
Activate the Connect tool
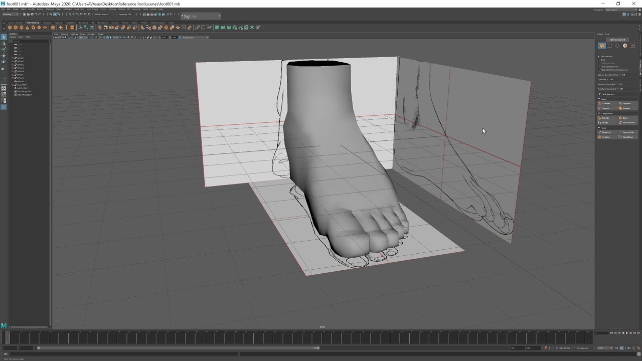[x=608, y=137]
